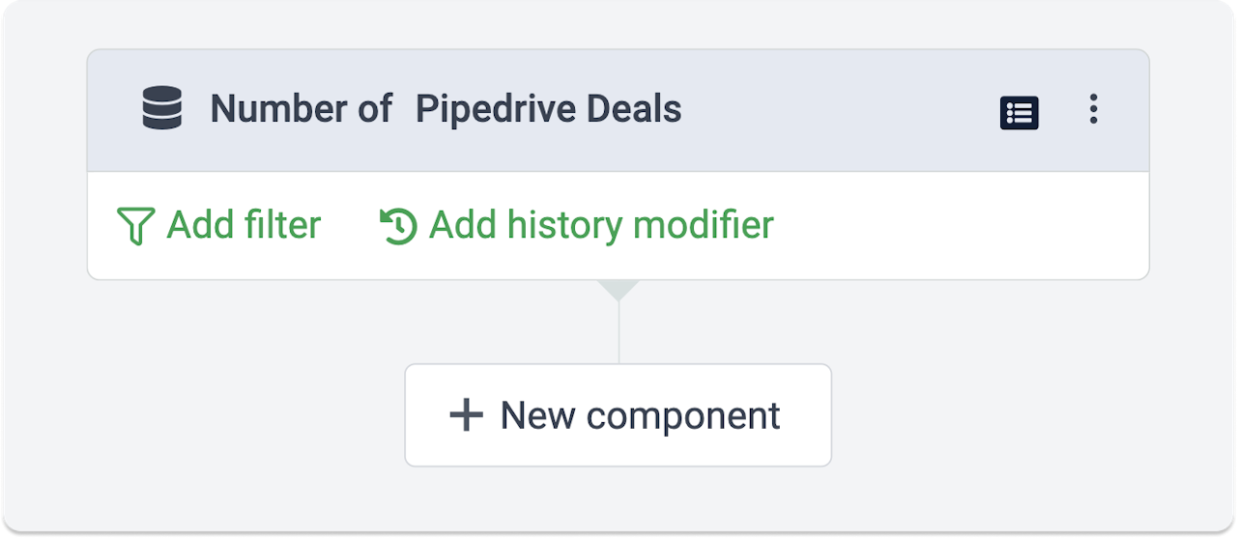Select the "Add filter" link text

click(x=244, y=225)
